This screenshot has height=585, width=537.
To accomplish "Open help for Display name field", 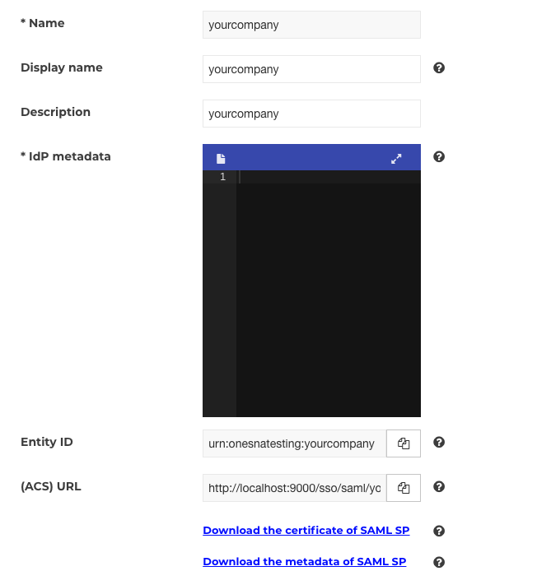I will pyautogui.click(x=439, y=68).
